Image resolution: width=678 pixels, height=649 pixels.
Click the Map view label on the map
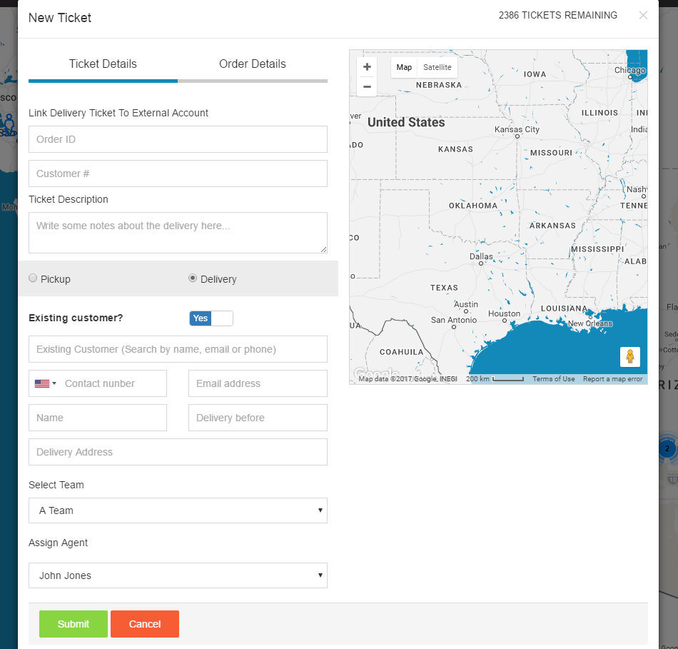coord(404,67)
